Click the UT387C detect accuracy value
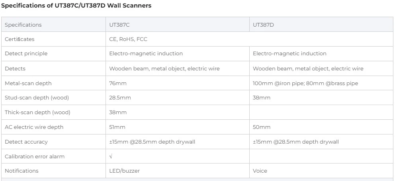This screenshot has width=395, height=181. coord(152,142)
